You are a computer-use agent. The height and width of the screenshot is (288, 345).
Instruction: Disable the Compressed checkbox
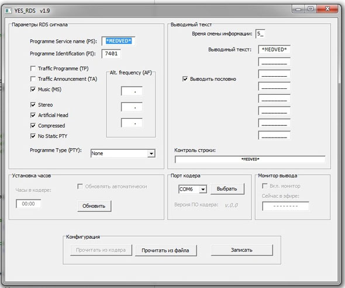pos(33,125)
